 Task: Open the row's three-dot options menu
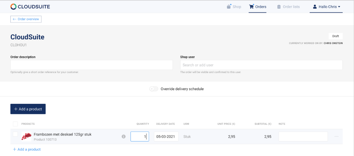[336, 137]
